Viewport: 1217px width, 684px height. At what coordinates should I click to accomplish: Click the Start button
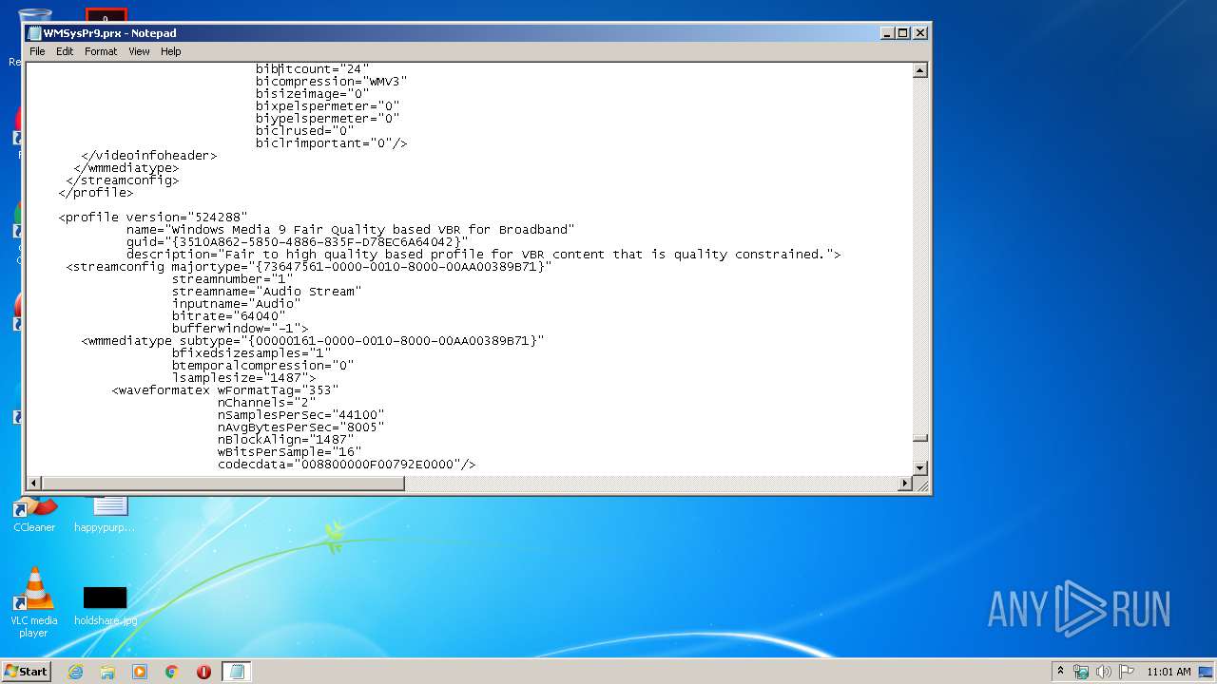tap(26, 672)
